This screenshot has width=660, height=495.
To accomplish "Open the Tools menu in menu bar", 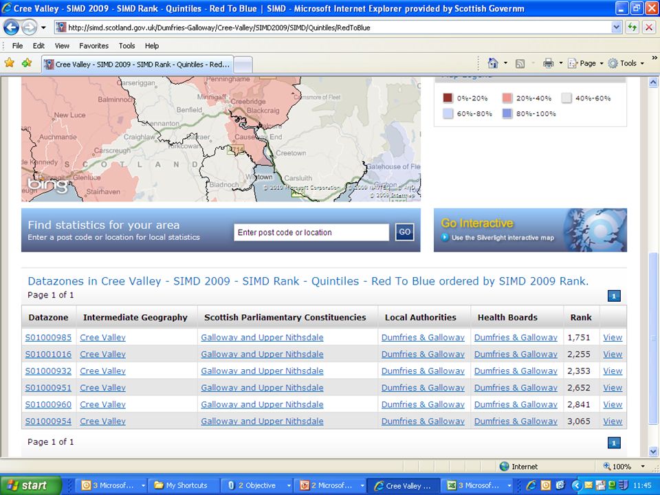I will tap(126, 46).
